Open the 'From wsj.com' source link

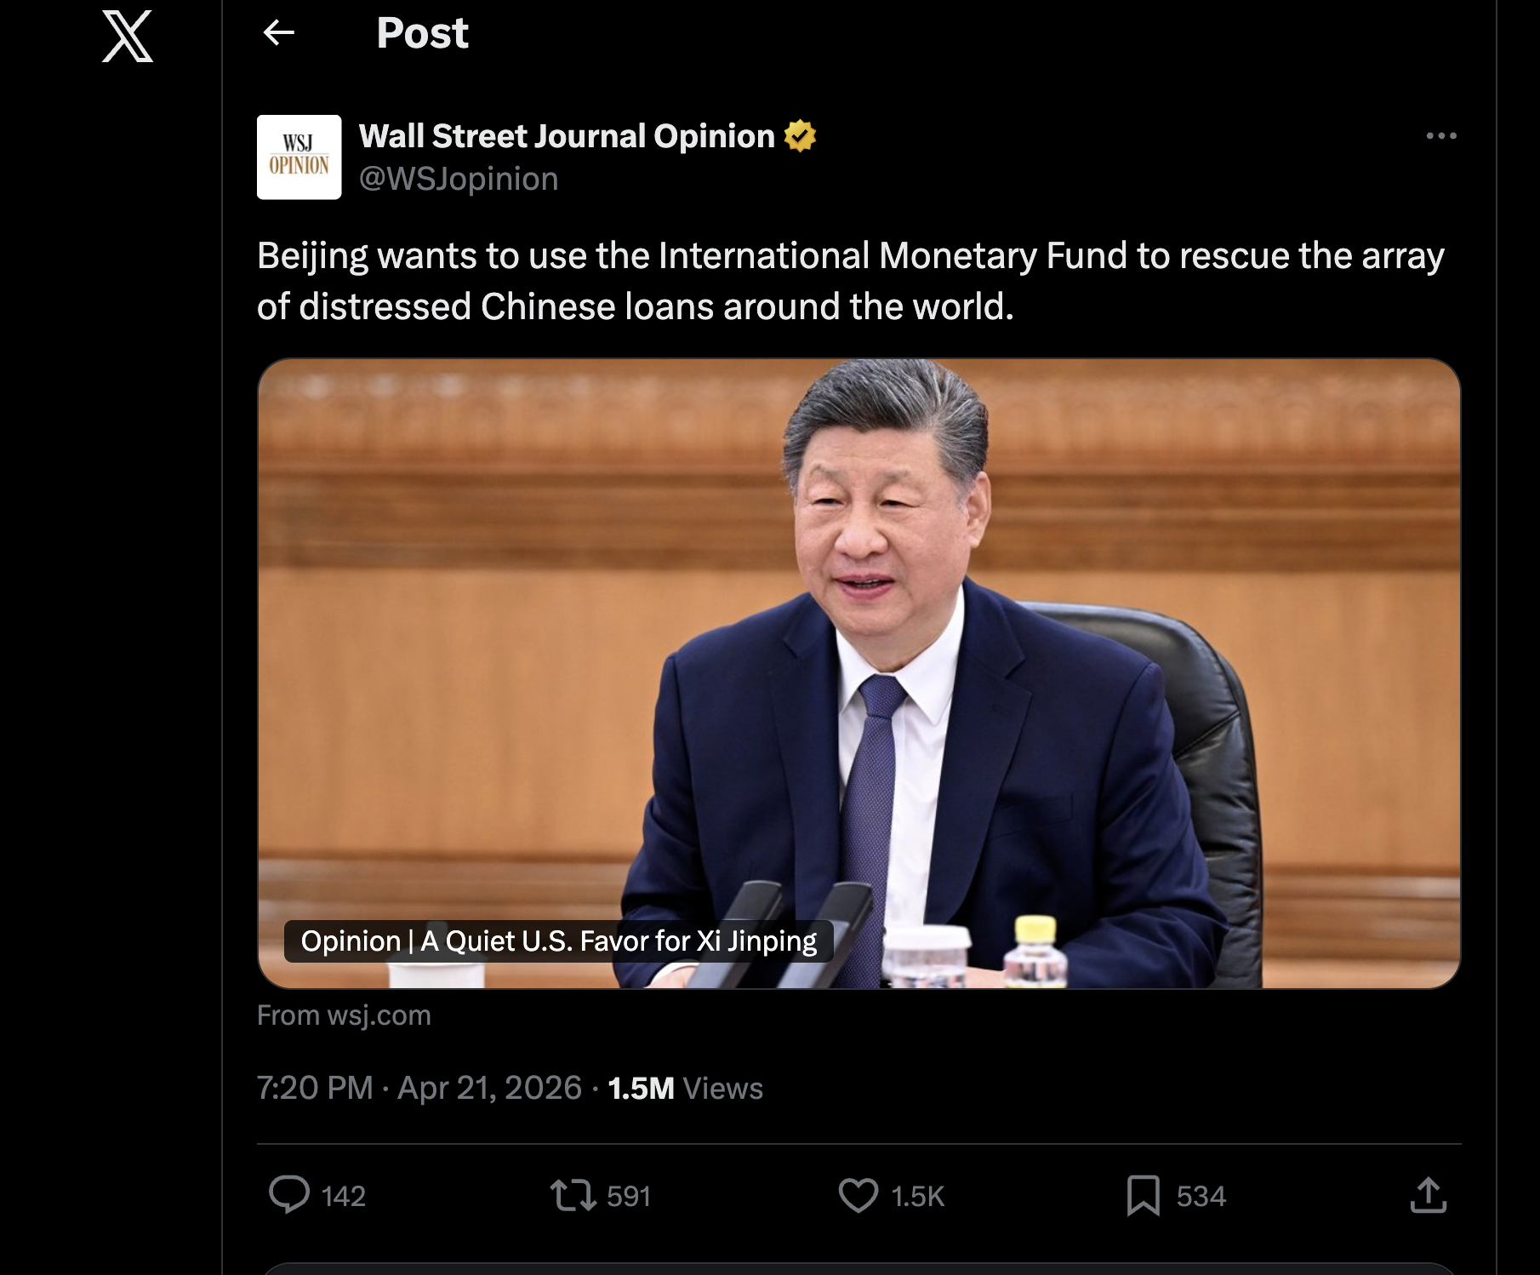coord(344,1015)
